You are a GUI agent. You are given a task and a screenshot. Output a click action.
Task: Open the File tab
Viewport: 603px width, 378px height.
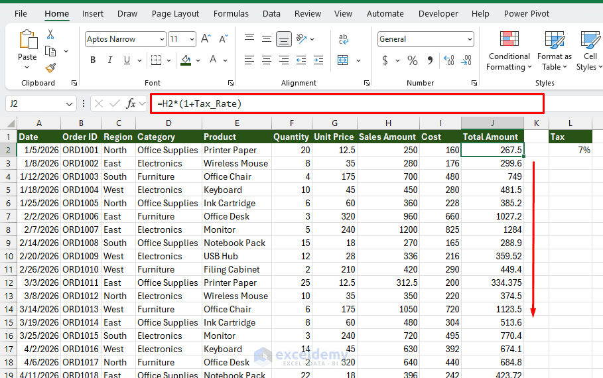pos(21,14)
